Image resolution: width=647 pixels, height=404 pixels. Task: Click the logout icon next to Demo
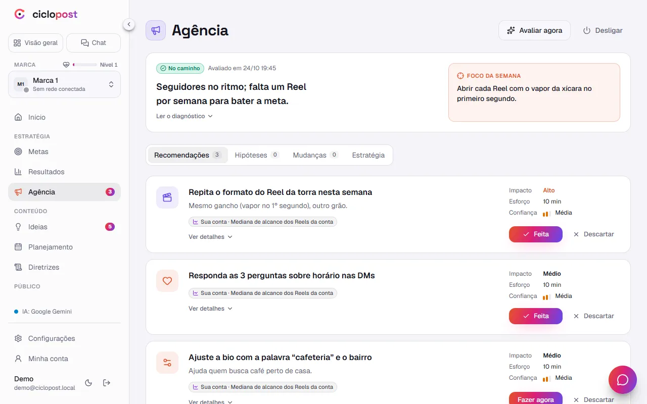[107, 383]
